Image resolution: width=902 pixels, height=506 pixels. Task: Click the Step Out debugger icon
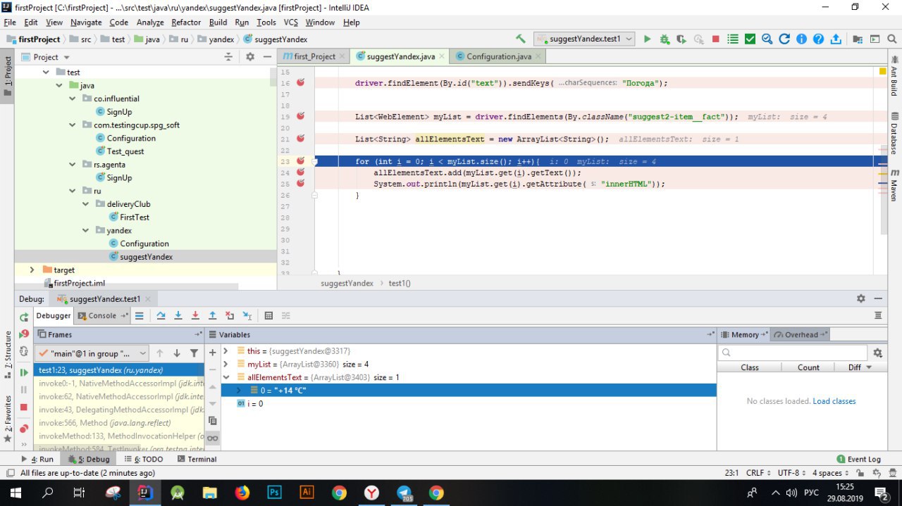click(212, 316)
